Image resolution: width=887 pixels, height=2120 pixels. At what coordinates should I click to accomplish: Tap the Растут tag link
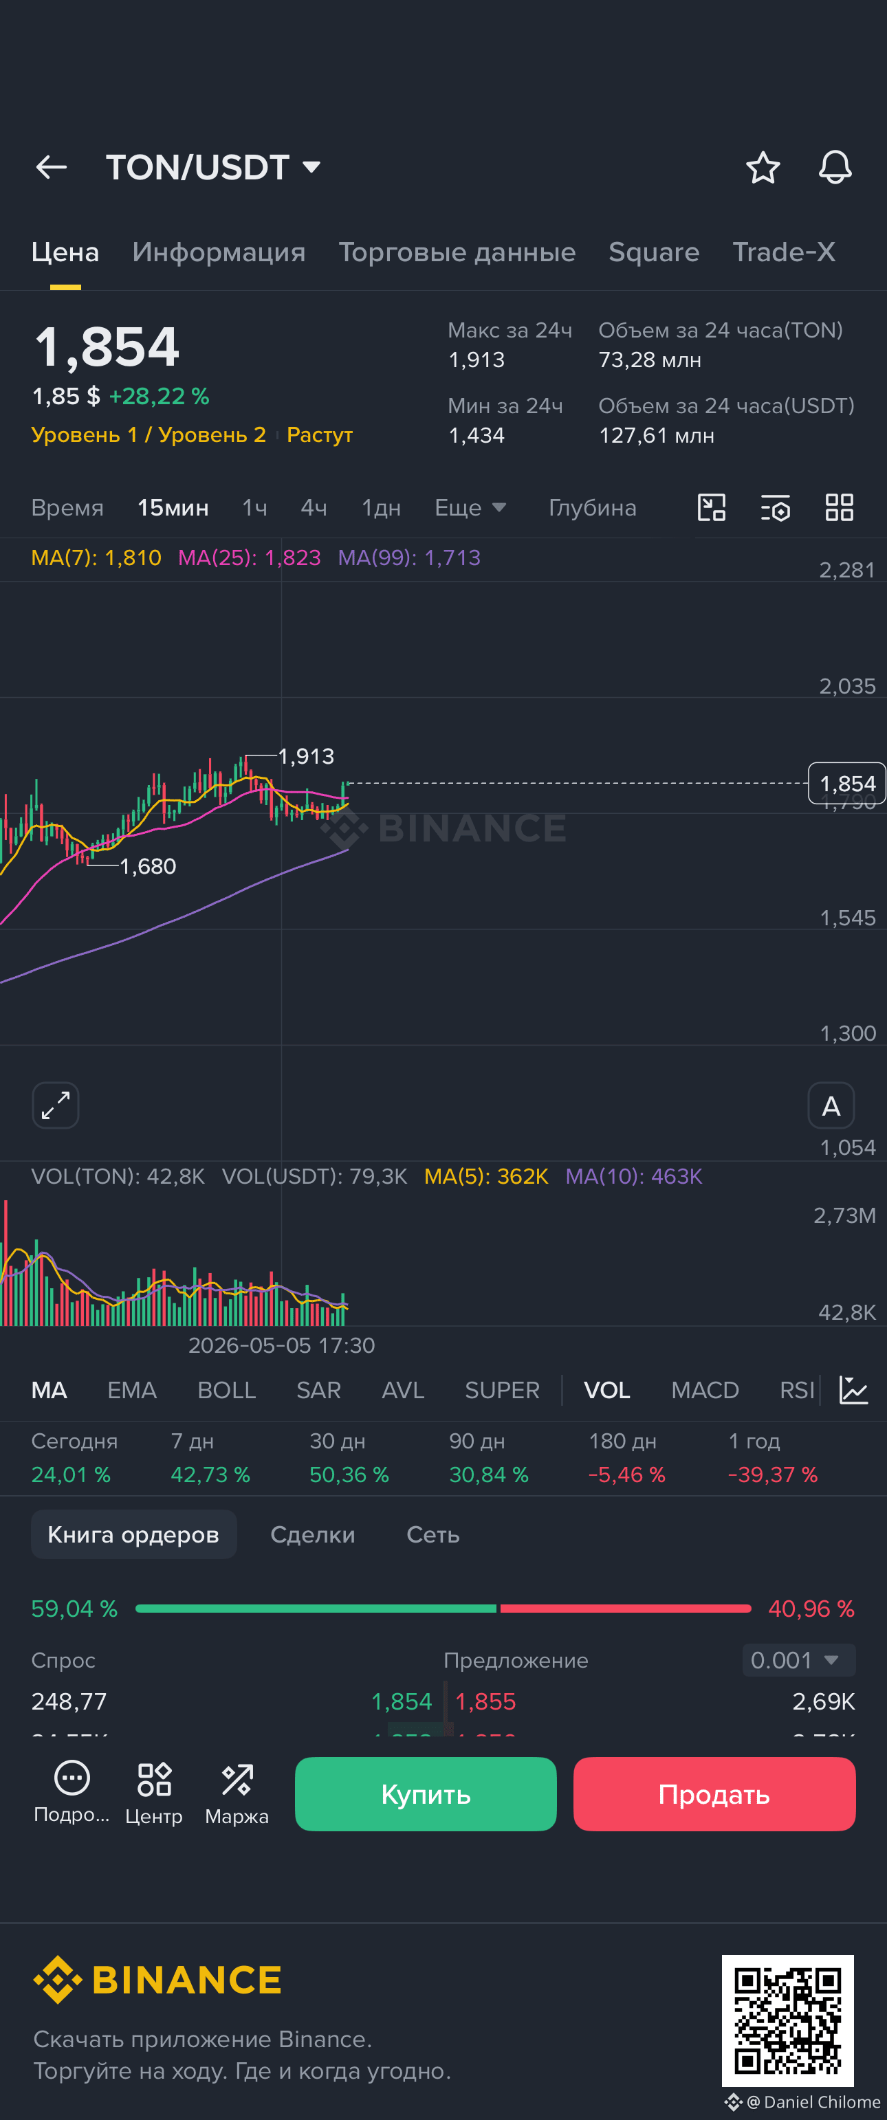click(320, 434)
